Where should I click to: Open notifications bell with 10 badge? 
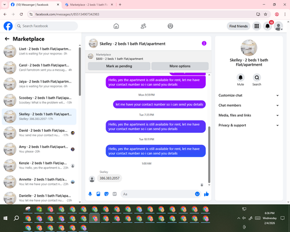[x=267, y=26]
